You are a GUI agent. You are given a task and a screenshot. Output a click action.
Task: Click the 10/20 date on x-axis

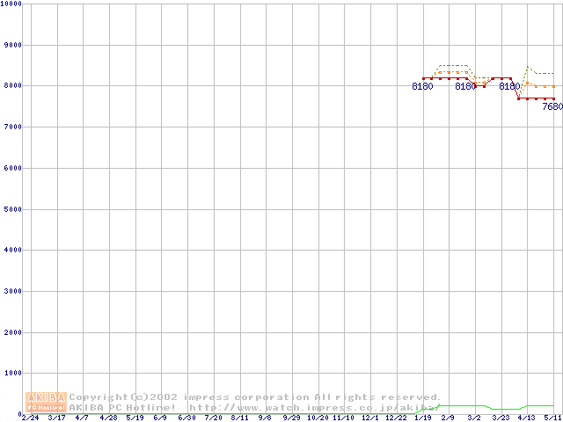[317, 418]
